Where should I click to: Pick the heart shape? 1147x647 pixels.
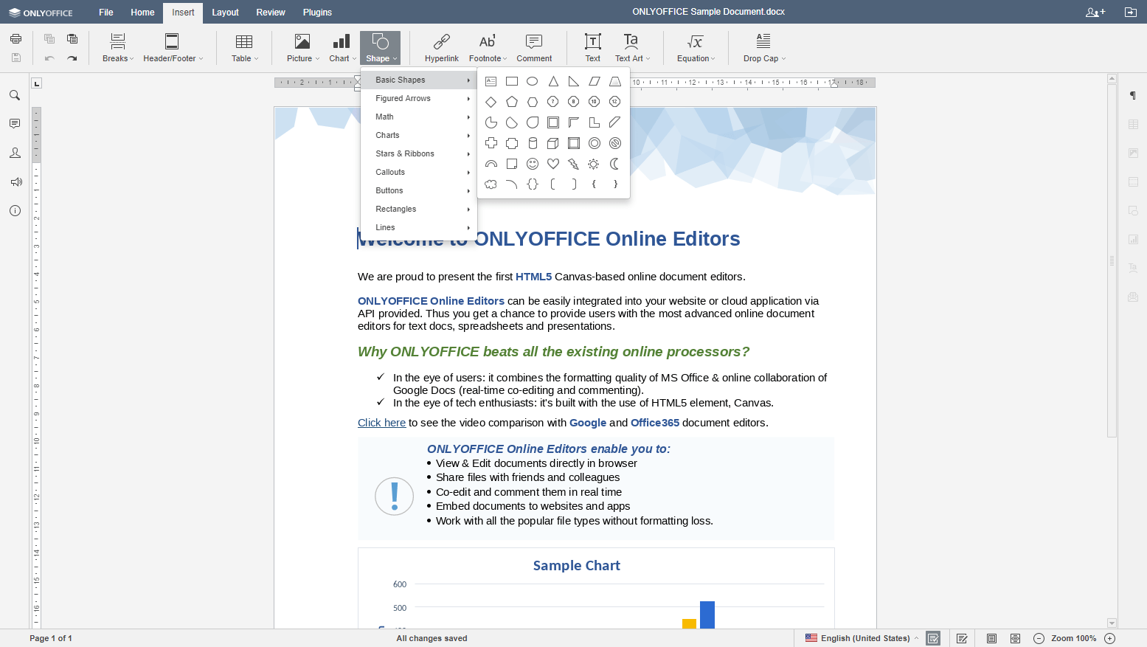553,164
